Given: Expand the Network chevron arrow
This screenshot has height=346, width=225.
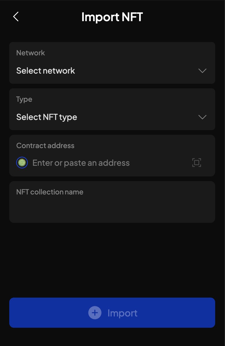Looking at the screenshot, I should click(x=202, y=71).
